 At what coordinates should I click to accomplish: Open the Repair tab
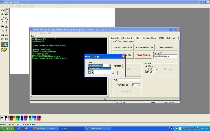tap(154, 38)
